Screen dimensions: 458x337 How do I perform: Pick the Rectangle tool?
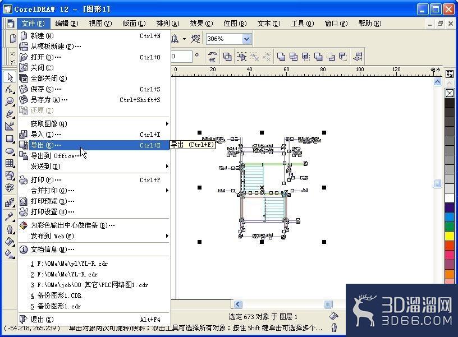coord(10,139)
